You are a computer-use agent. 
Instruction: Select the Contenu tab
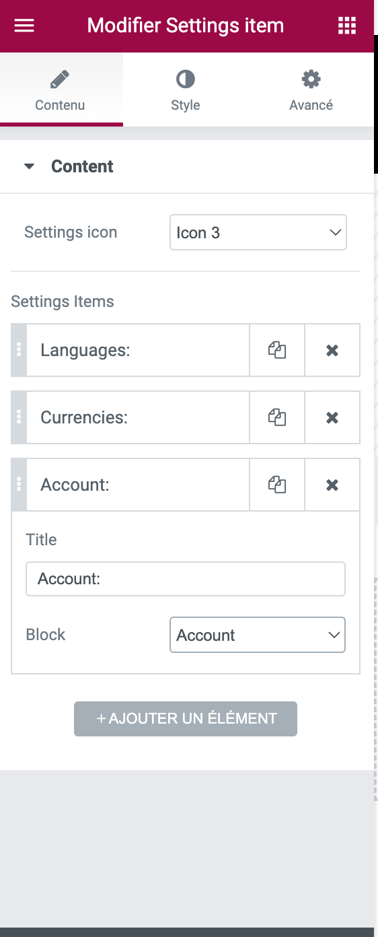coord(60,90)
